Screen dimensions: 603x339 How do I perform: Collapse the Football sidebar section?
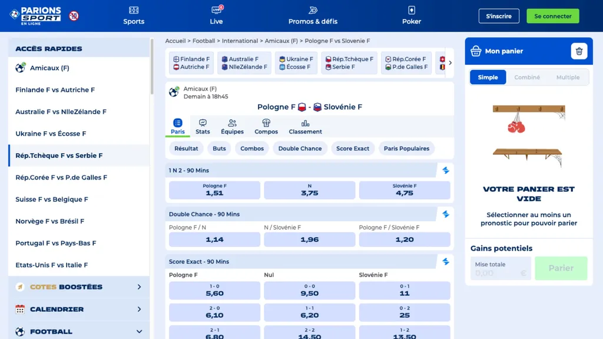point(140,331)
